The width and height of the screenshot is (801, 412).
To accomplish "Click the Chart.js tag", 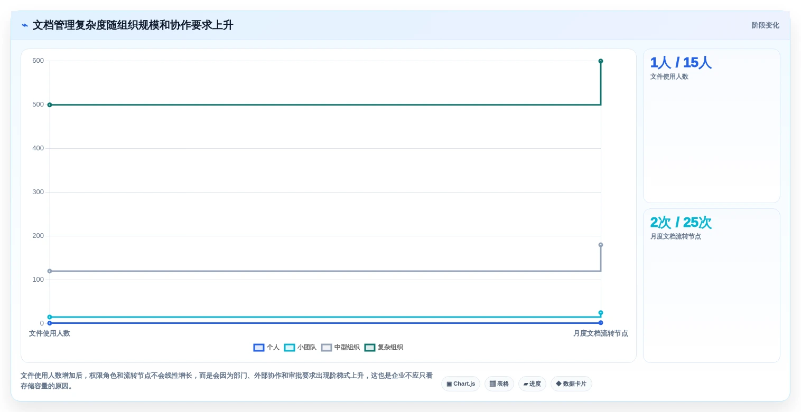I will click(461, 384).
